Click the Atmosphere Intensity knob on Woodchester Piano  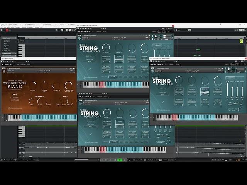coord(69,85)
